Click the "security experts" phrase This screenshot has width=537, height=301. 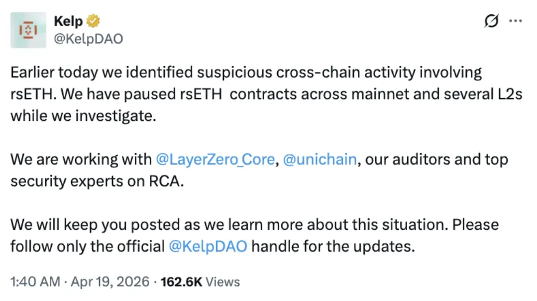pos(66,181)
